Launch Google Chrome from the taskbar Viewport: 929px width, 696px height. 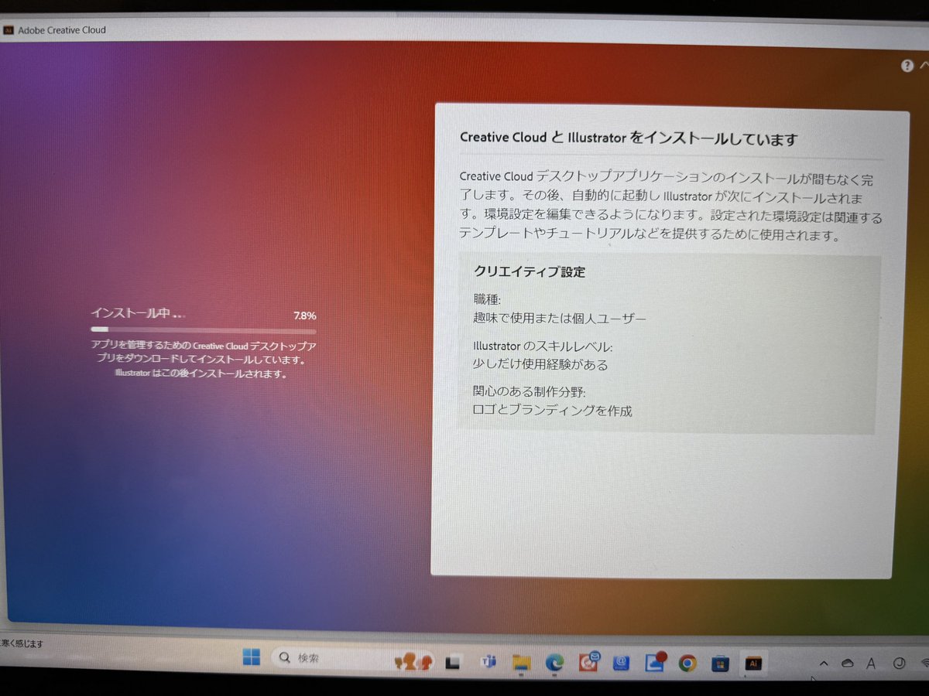click(687, 664)
